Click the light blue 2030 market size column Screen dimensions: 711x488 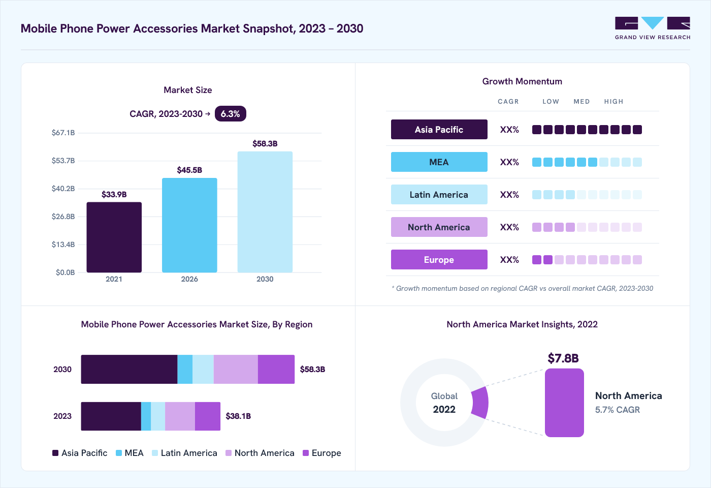[265, 212]
